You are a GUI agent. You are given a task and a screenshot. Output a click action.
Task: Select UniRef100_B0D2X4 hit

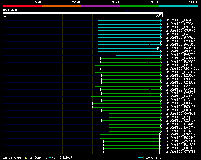pos(180,58)
